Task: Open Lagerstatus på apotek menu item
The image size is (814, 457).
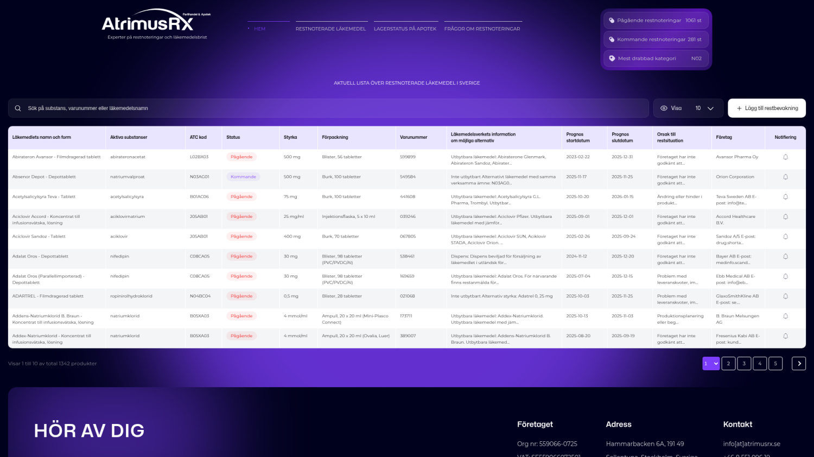Action: [x=405, y=29]
